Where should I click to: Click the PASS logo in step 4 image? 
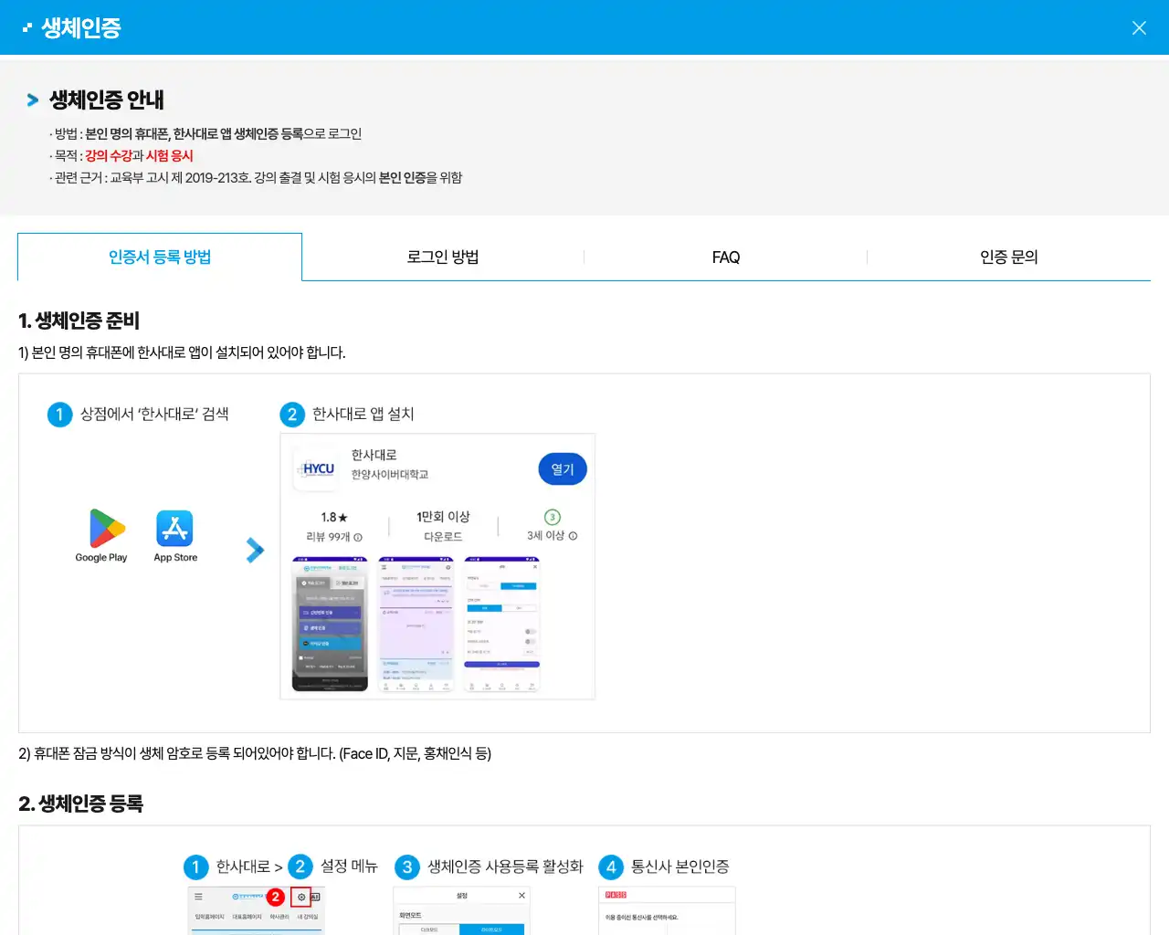(615, 893)
